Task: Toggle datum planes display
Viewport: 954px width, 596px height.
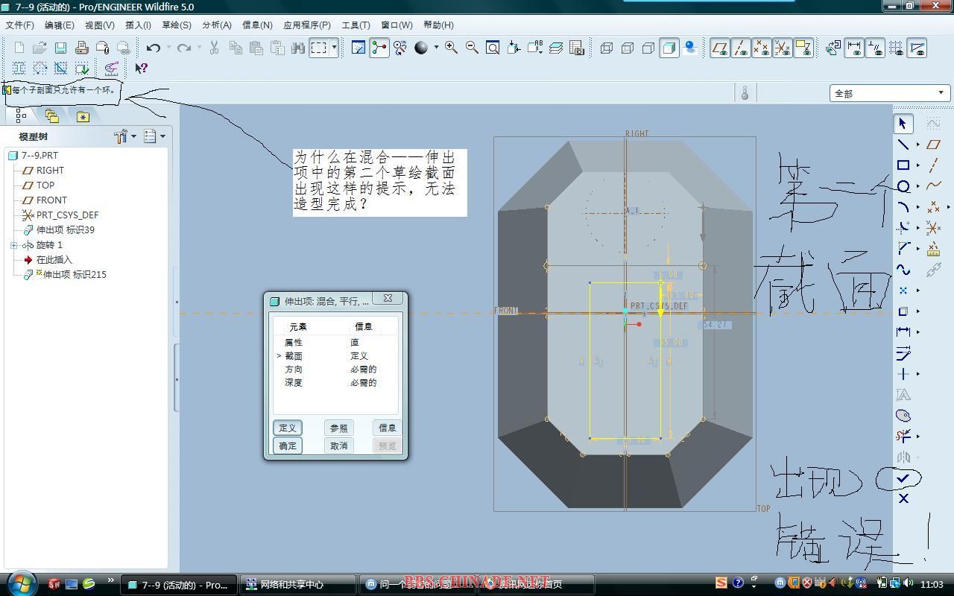Action: tap(720, 48)
